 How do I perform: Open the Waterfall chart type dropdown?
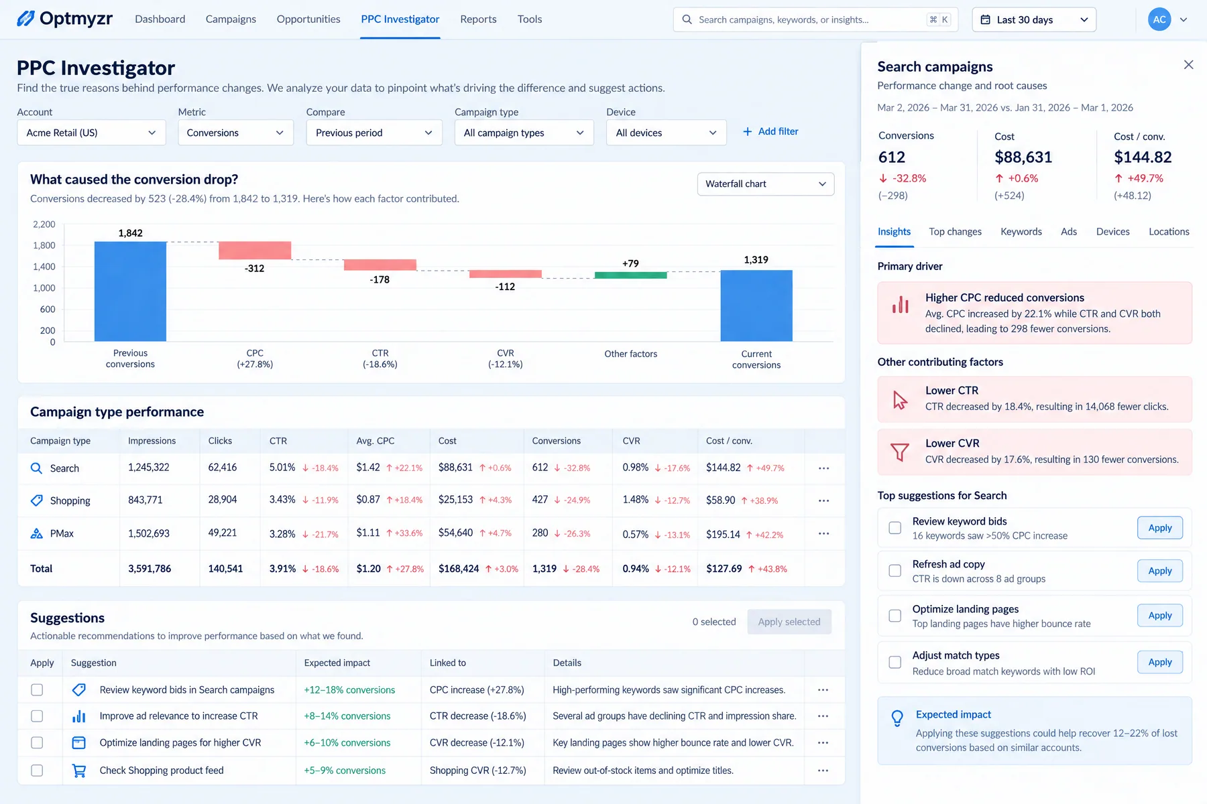coord(766,184)
